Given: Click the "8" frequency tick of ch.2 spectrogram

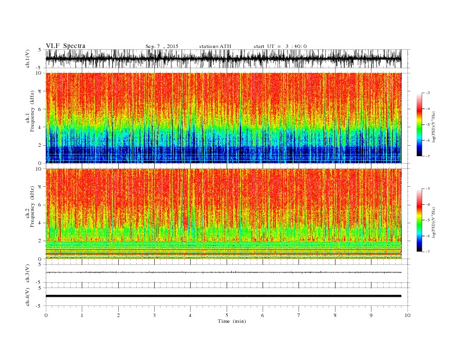Looking at the screenshot, I should tap(41, 187).
